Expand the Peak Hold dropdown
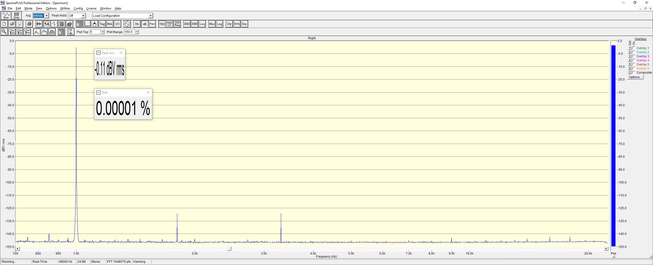This screenshot has height=265, width=653. (x=83, y=16)
